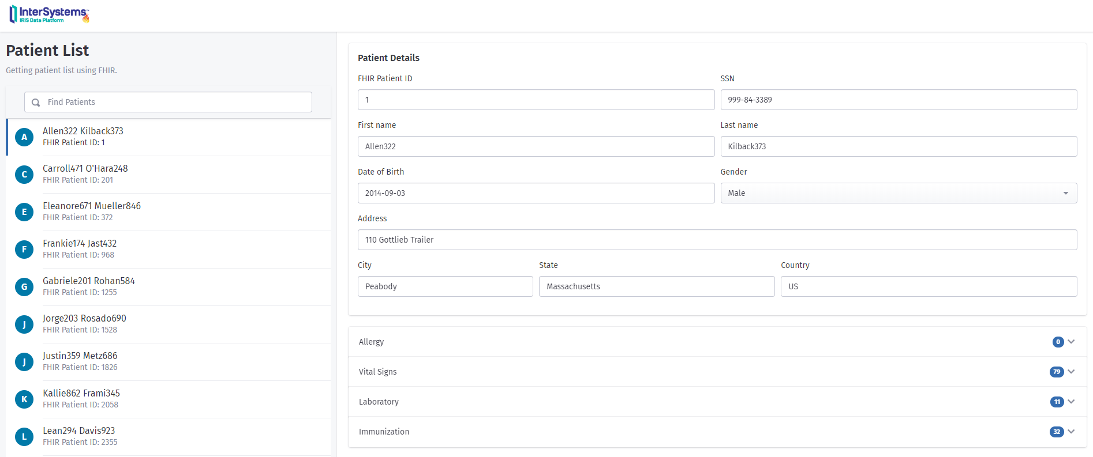Screen dimensions: 1093x457
Task: Click the 'K' avatar for Kallie862 Frami345
Action: [24, 399]
